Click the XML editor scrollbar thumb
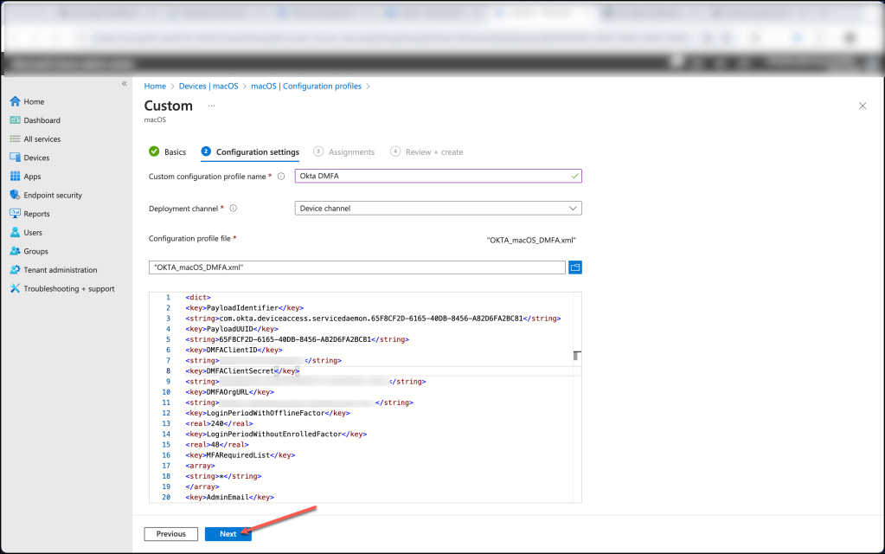Screen dimensions: 885x554 click(x=577, y=355)
